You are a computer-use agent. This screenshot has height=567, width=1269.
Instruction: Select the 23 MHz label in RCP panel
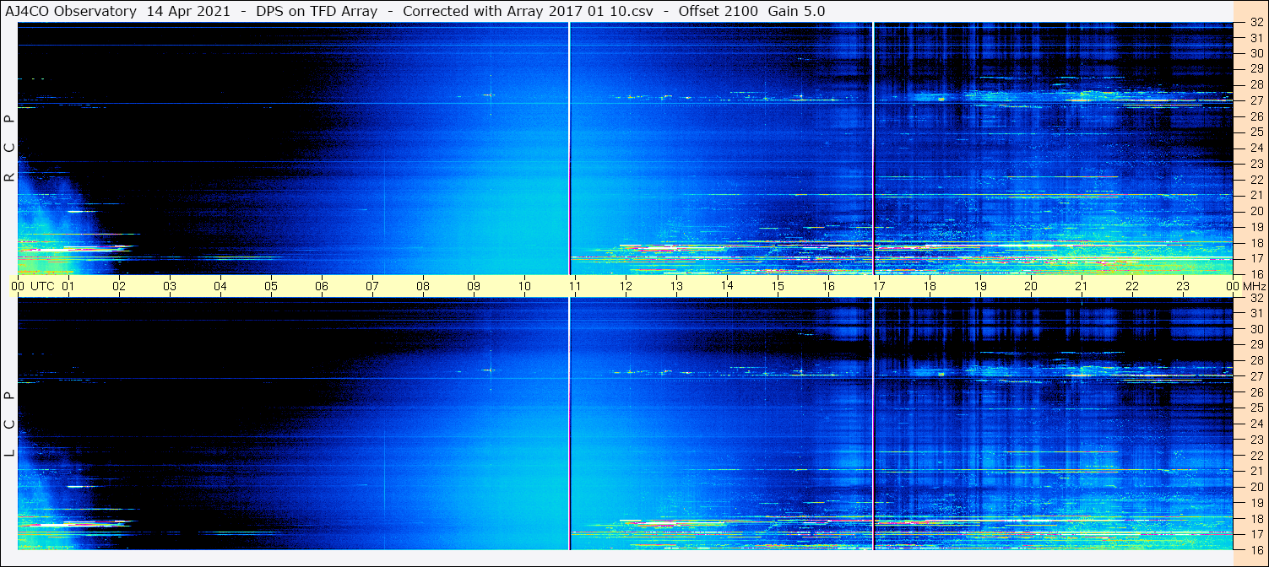coord(1256,164)
